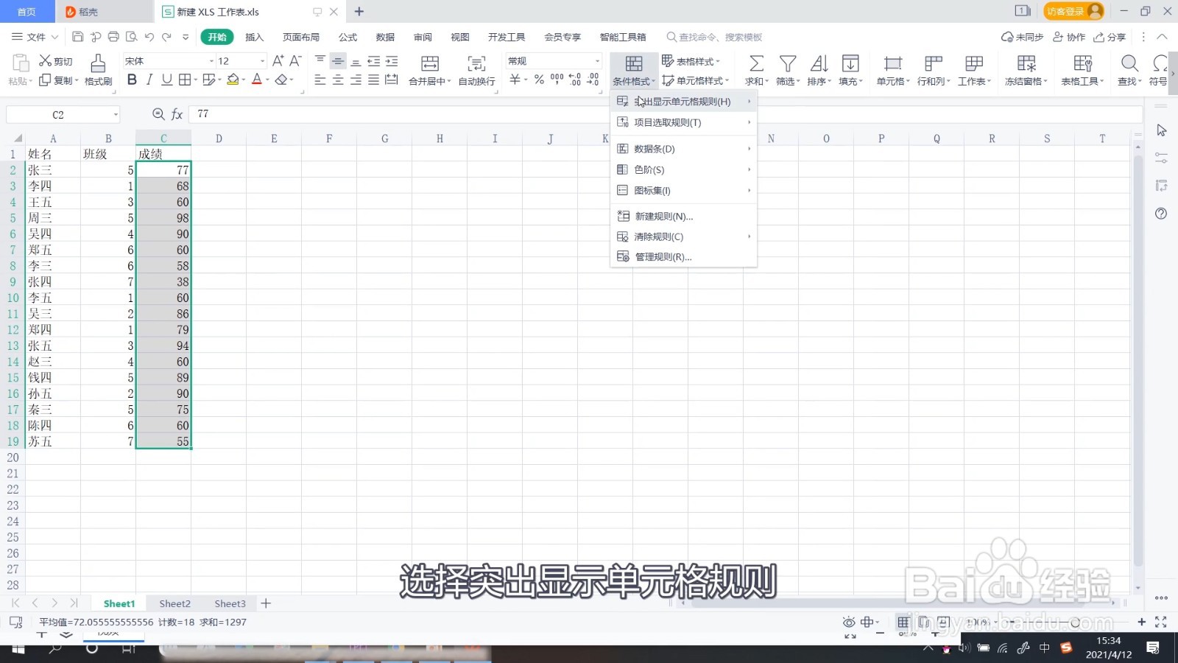Image resolution: width=1178 pixels, height=663 pixels.
Task: Open 数据条 data bars submenu
Action: tap(683, 149)
